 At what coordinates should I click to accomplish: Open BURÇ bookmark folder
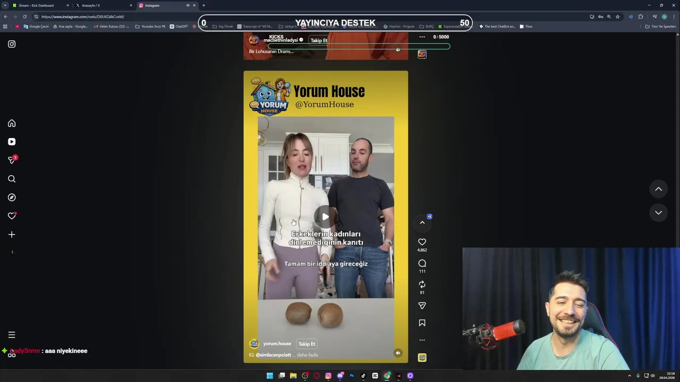(x=427, y=27)
